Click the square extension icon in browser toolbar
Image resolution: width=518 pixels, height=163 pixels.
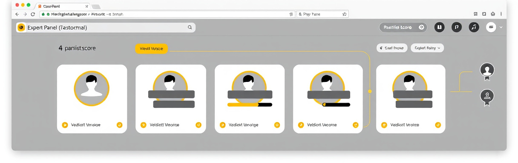click(x=484, y=14)
